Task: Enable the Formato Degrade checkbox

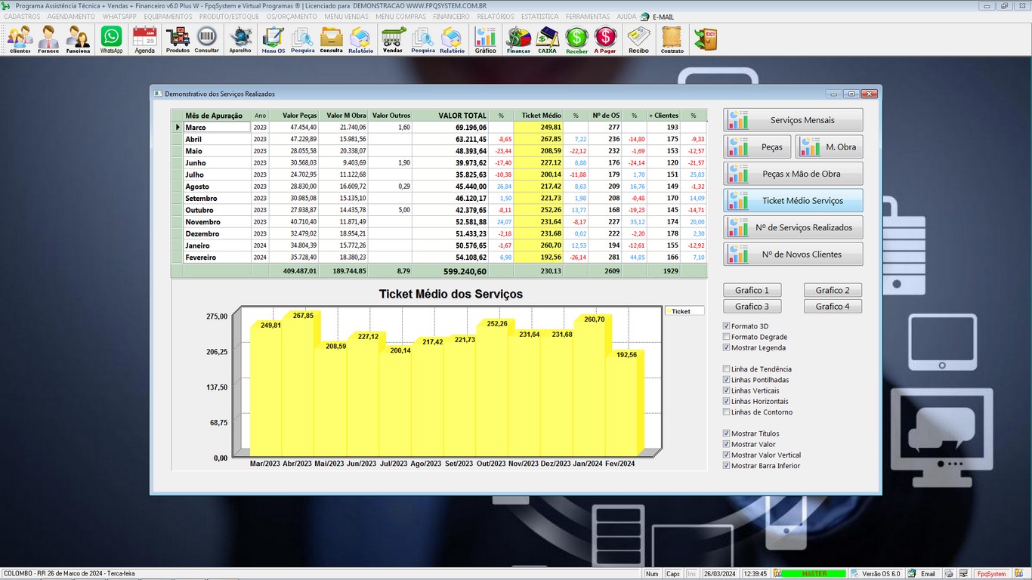Action: pyautogui.click(x=727, y=337)
